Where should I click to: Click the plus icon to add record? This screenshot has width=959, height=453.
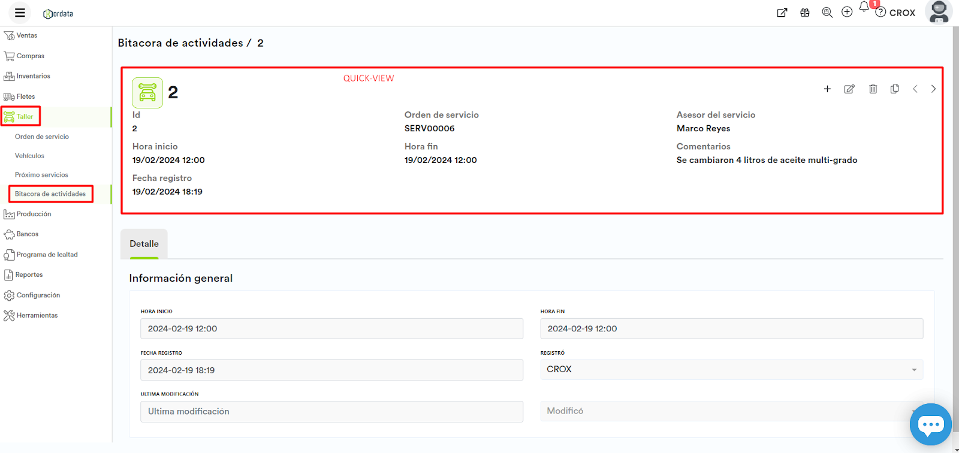coord(827,89)
